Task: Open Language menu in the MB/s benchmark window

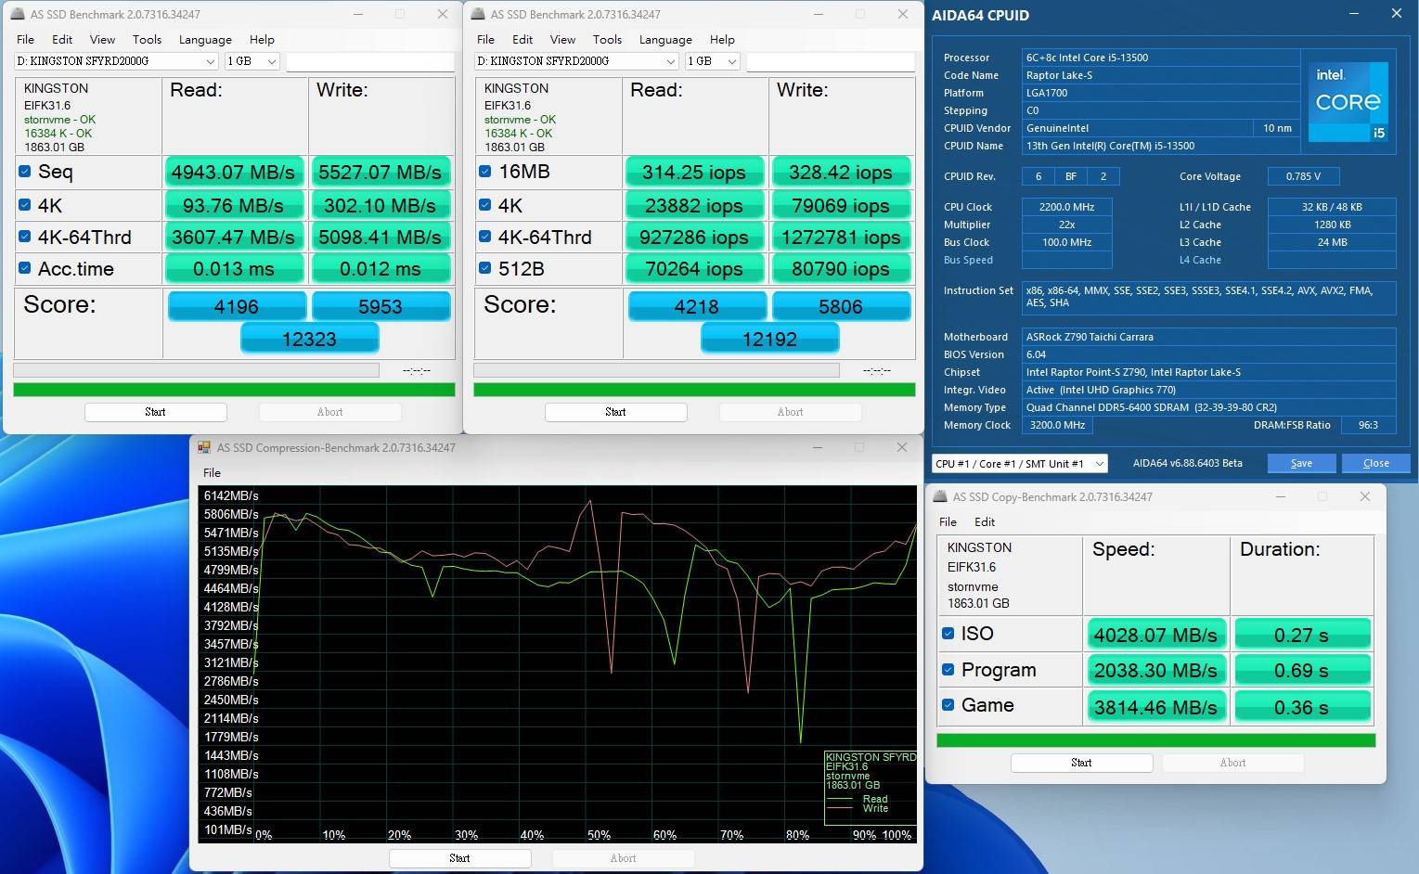Action: point(205,39)
